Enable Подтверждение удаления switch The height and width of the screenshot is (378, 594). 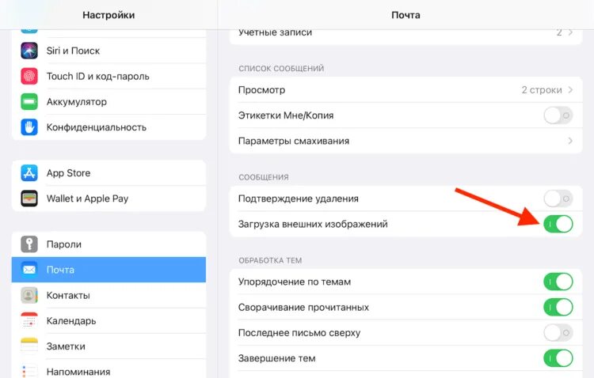coord(558,198)
